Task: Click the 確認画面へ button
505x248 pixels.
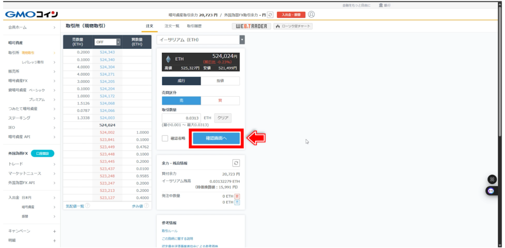Action: coord(216,139)
